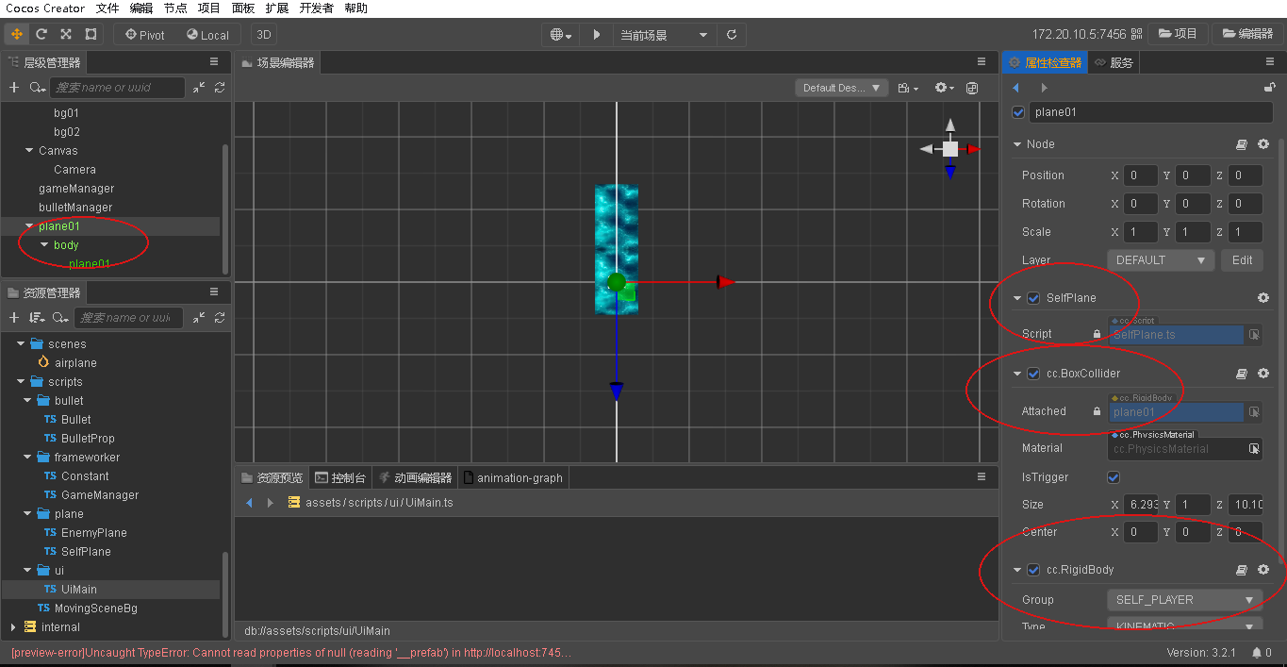
Task: Go back in inspector history
Action: (x=1015, y=88)
